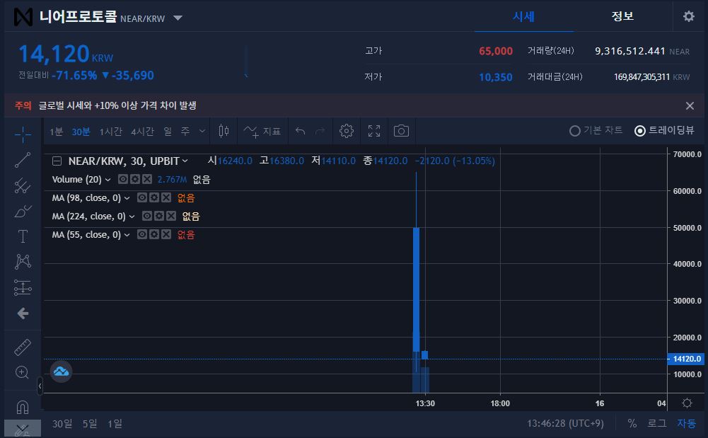Image resolution: width=708 pixels, height=438 pixels.
Task: Select the 기본 차트 radio option
Action: pyautogui.click(x=596, y=130)
